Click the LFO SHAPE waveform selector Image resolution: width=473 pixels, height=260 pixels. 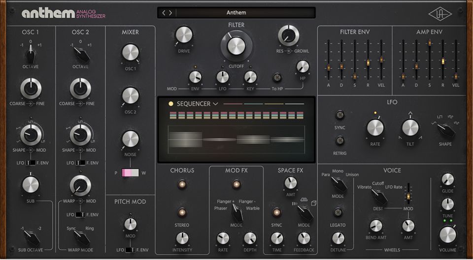pos(445,130)
